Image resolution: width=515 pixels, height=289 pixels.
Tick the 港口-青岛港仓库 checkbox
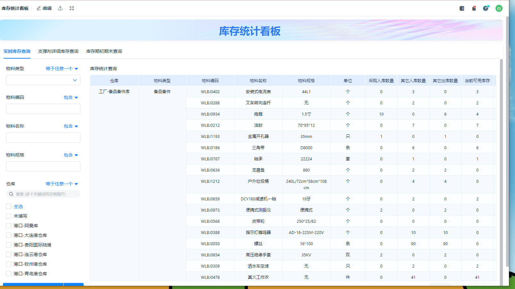click(x=9, y=274)
